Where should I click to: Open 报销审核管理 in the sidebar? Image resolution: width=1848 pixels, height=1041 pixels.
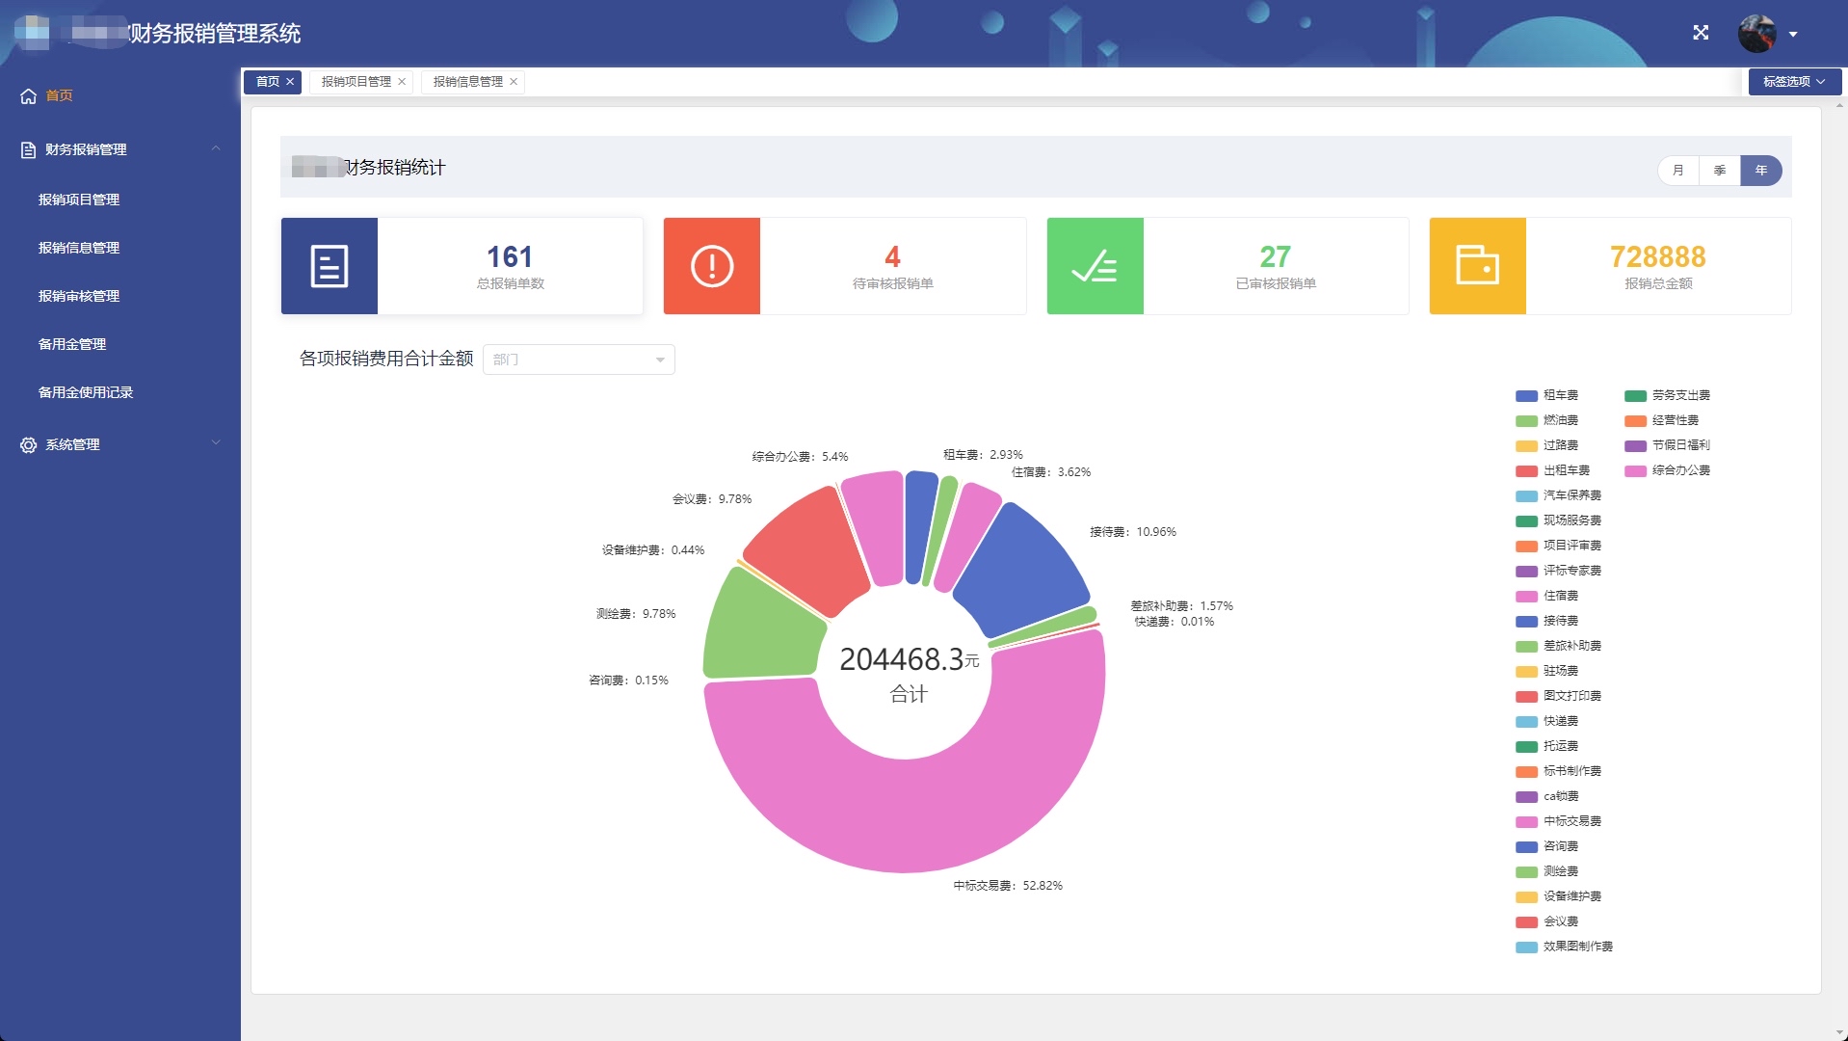79,296
